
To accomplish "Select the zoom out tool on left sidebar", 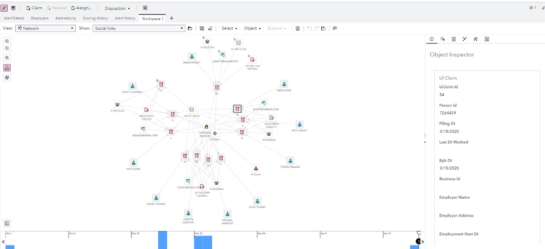I will click(x=7, y=48).
